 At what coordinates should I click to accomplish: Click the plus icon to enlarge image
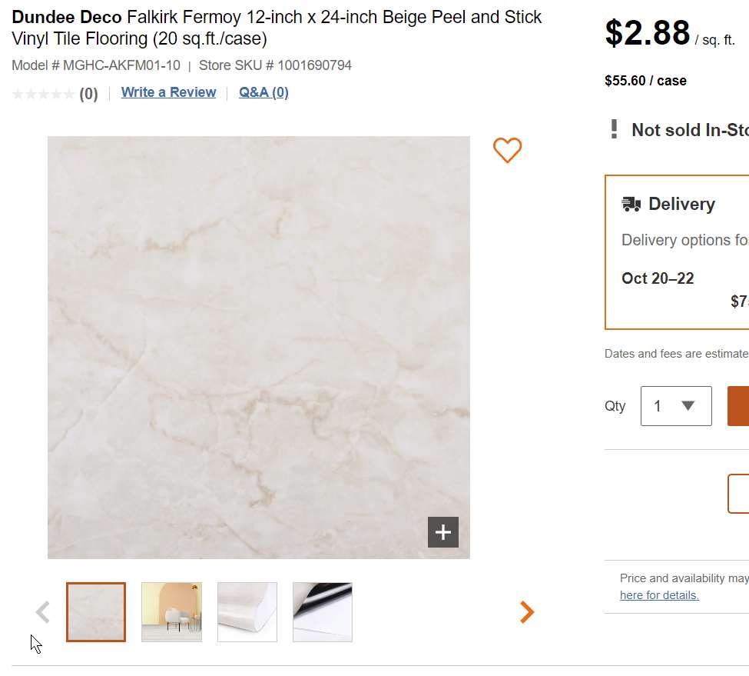click(443, 532)
